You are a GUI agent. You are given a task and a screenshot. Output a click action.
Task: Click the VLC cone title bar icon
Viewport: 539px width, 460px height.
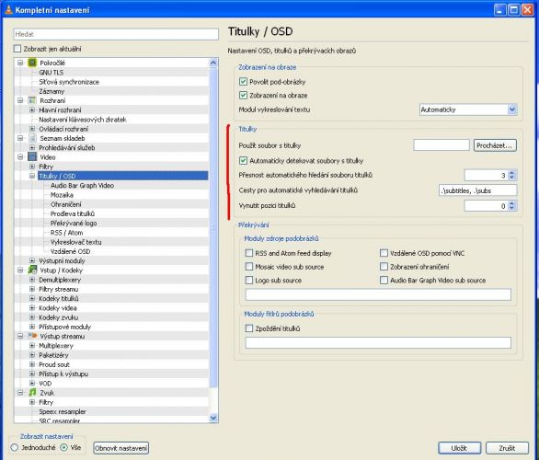8,9
